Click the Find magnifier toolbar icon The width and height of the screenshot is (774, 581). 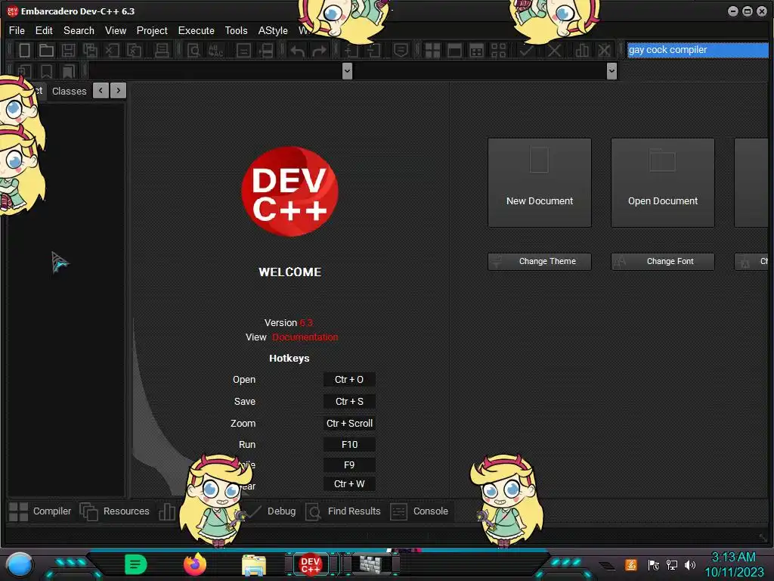[x=193, y=50]
